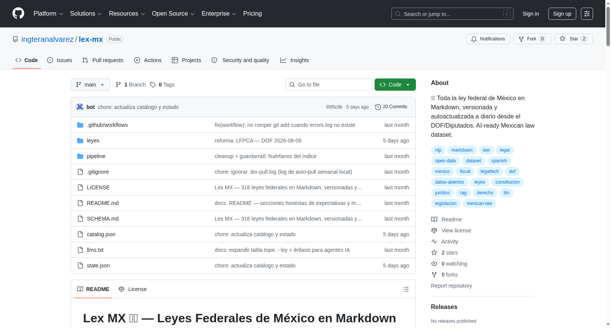Click the nlp topic tag
611x328 pixels.
pyautogui.click(x=438, y=150)
